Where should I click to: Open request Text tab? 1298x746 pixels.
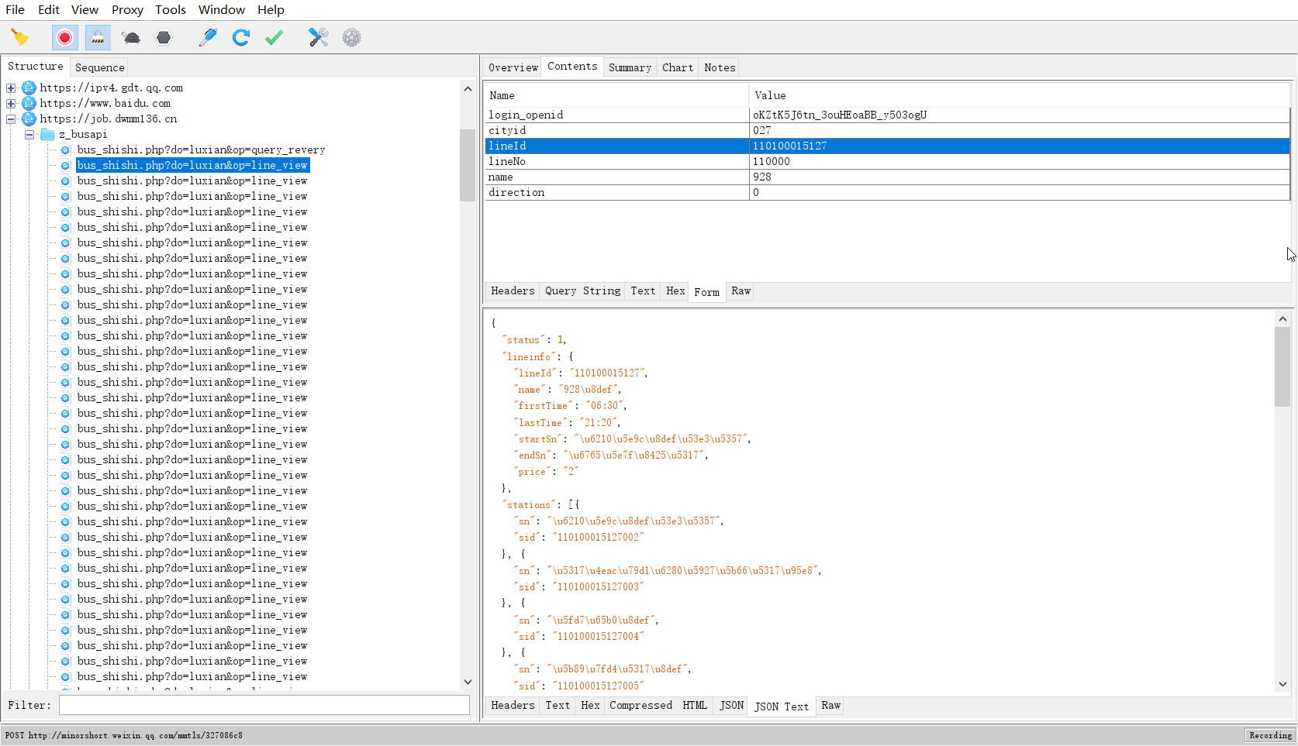(x=643, y=291)
